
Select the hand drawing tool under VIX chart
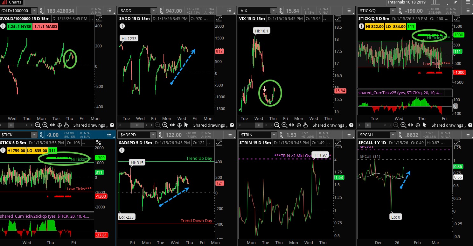click(x=306, y=125)
